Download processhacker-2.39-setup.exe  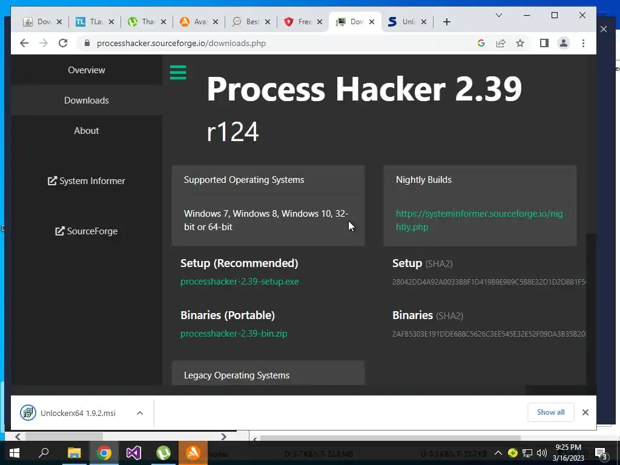click(x=240, y=282)
